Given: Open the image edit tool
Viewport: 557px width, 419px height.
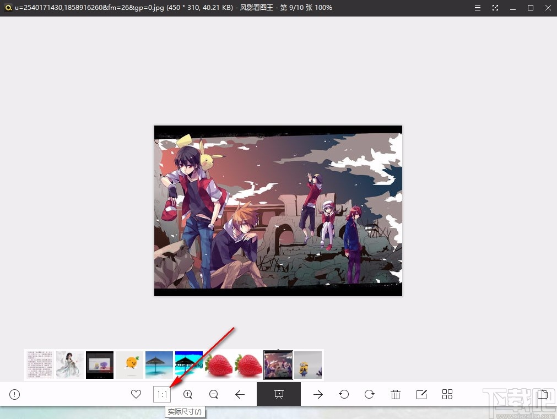Looking at the screenshot, I should 421,394.
